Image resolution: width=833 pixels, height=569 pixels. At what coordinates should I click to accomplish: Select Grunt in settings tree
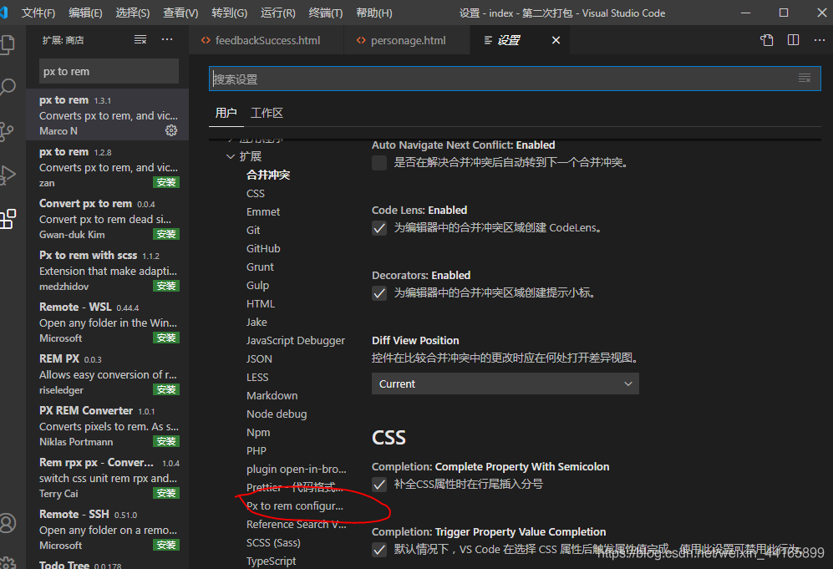click(x=260, y=267)
